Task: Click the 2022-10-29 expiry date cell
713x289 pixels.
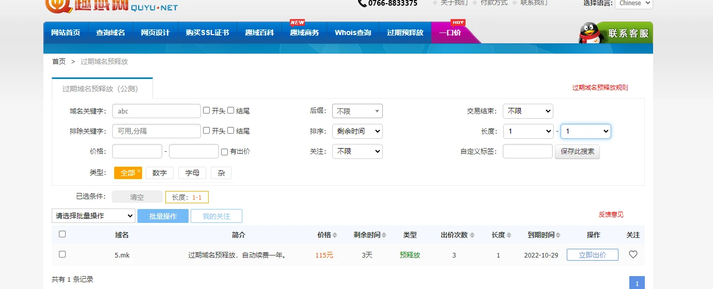Action: pyautogui.click(x=541, y=255)
